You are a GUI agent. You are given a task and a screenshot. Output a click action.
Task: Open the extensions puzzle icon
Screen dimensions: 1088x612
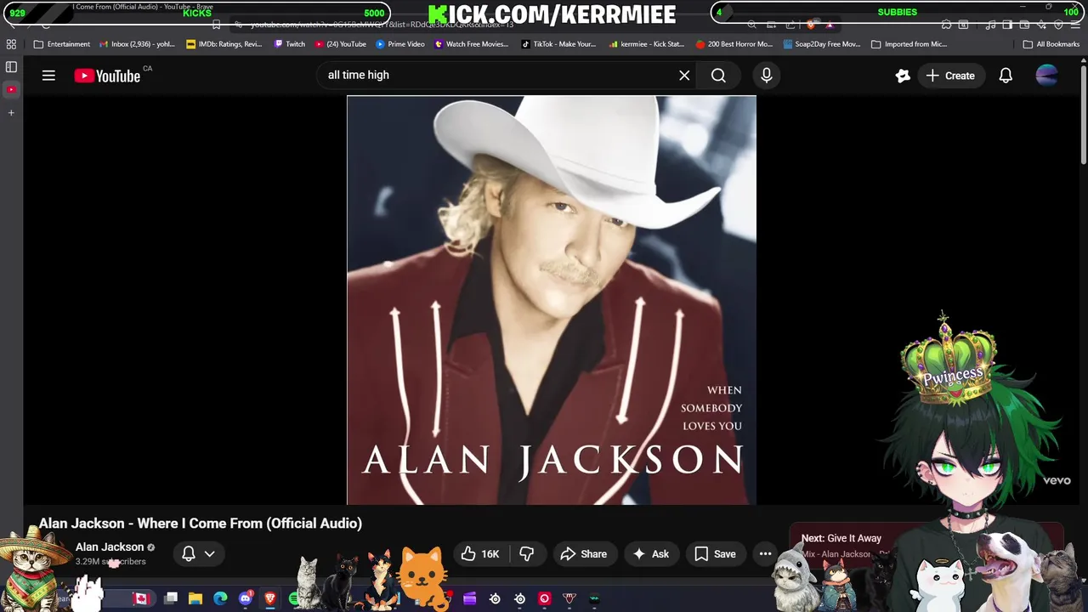(x=946, y=25)
